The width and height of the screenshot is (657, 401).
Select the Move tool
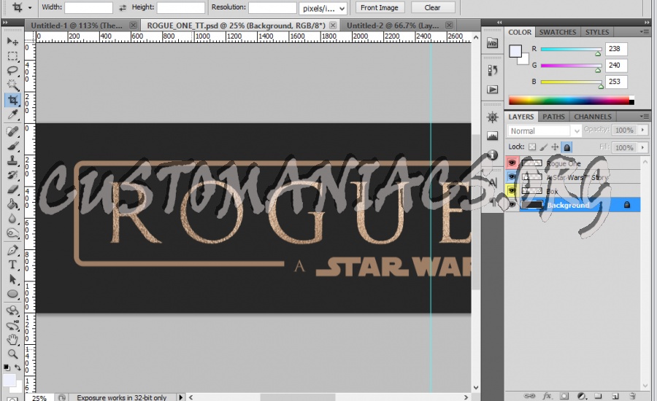coord(12,41)
